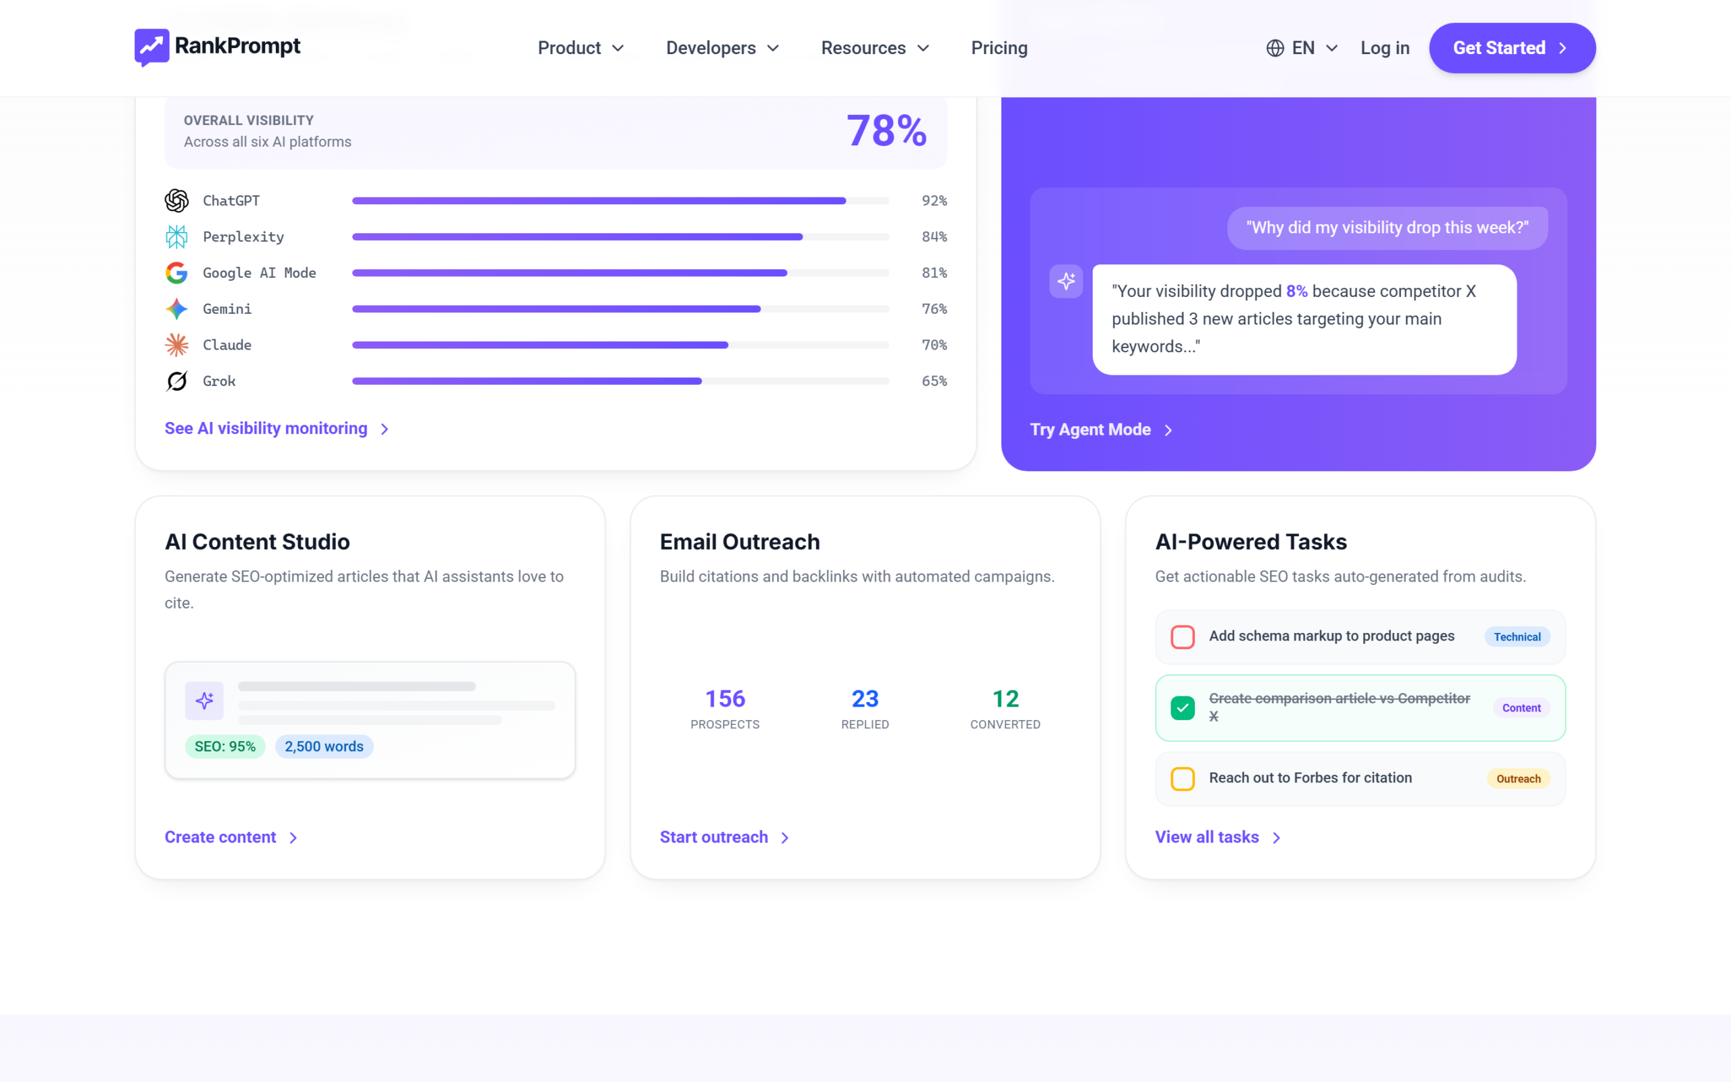Click the Google AI Mode icon

click(176, 273)
